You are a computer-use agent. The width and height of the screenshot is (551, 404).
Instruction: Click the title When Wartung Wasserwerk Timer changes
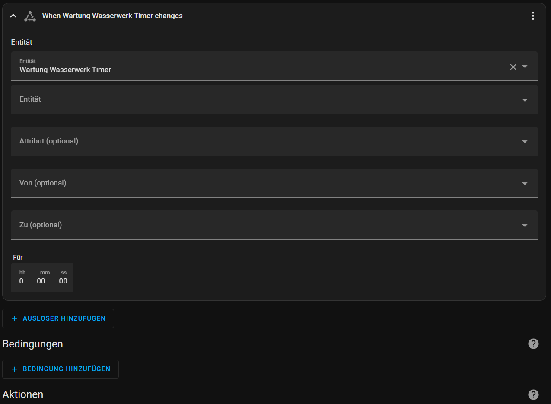112,16
